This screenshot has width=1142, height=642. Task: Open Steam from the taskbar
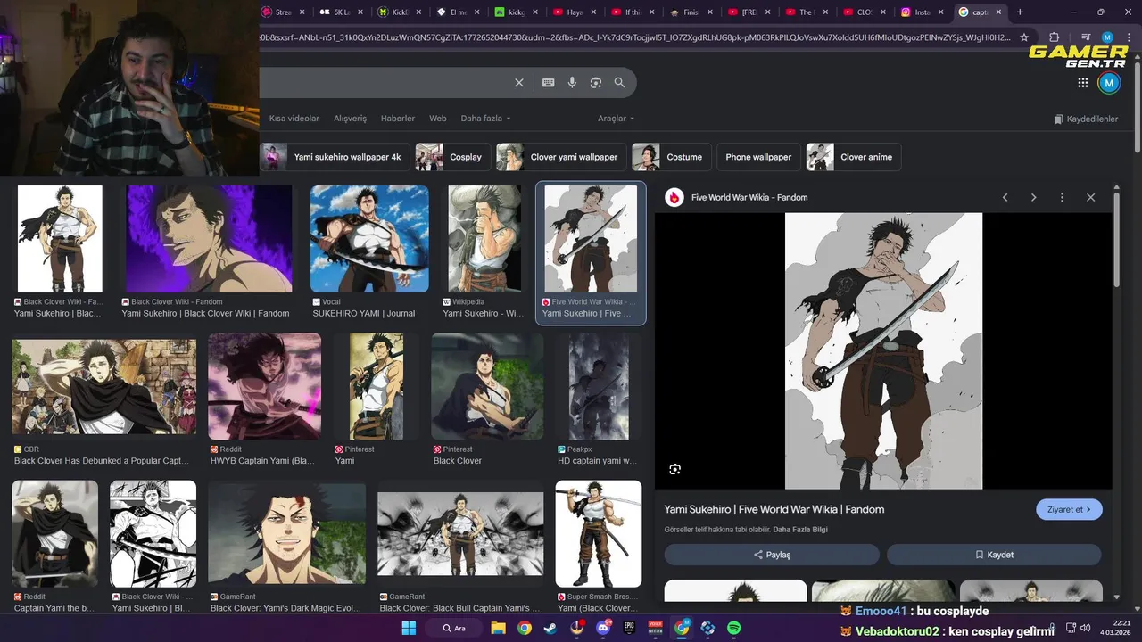pos(550,628)
